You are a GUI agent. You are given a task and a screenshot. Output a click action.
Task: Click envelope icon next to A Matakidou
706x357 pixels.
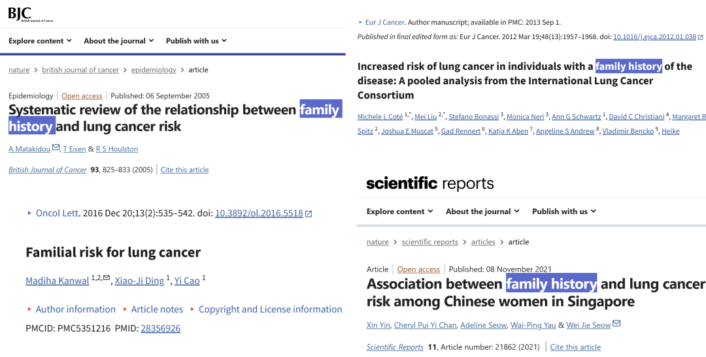coord(56,148)
